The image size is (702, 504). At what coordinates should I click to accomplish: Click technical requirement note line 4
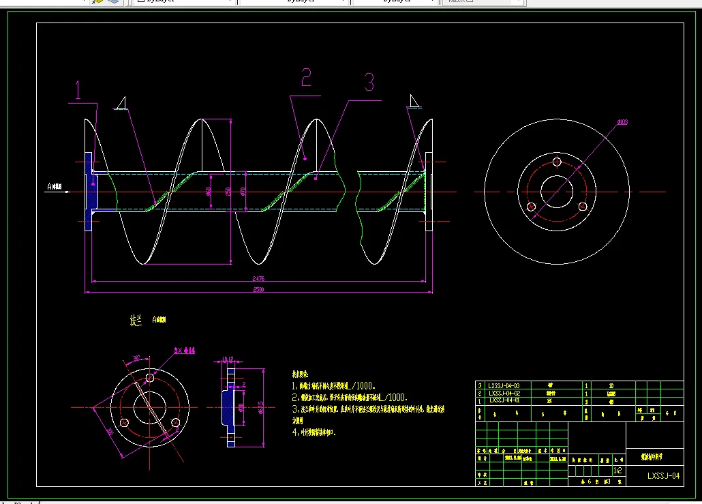click(x=314, y=432)
